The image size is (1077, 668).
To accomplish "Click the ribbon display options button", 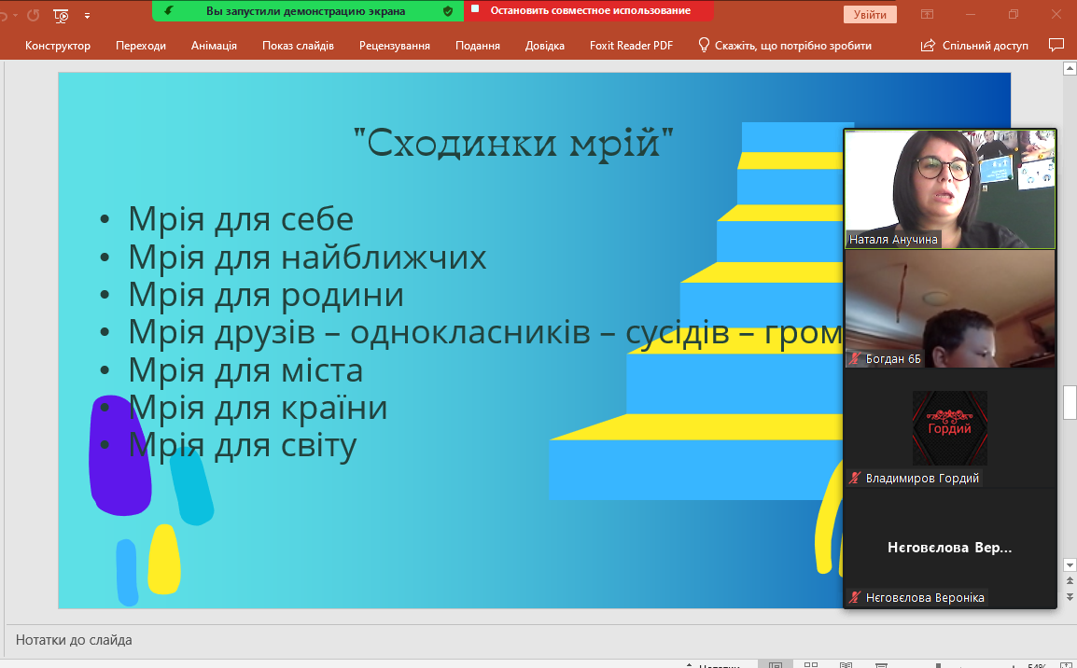I will (x=927, y=15).
